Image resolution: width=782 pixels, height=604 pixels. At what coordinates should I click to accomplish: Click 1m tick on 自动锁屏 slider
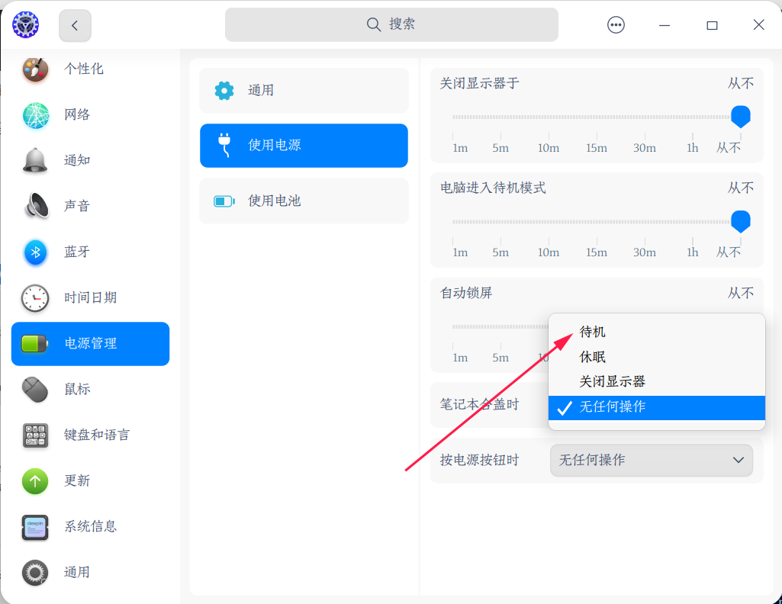460,358
